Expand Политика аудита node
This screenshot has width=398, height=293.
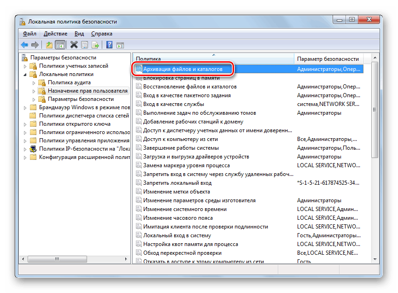pos(34,83)
